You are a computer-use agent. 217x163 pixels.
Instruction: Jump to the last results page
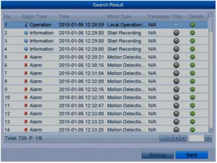(x=183, y=138)
